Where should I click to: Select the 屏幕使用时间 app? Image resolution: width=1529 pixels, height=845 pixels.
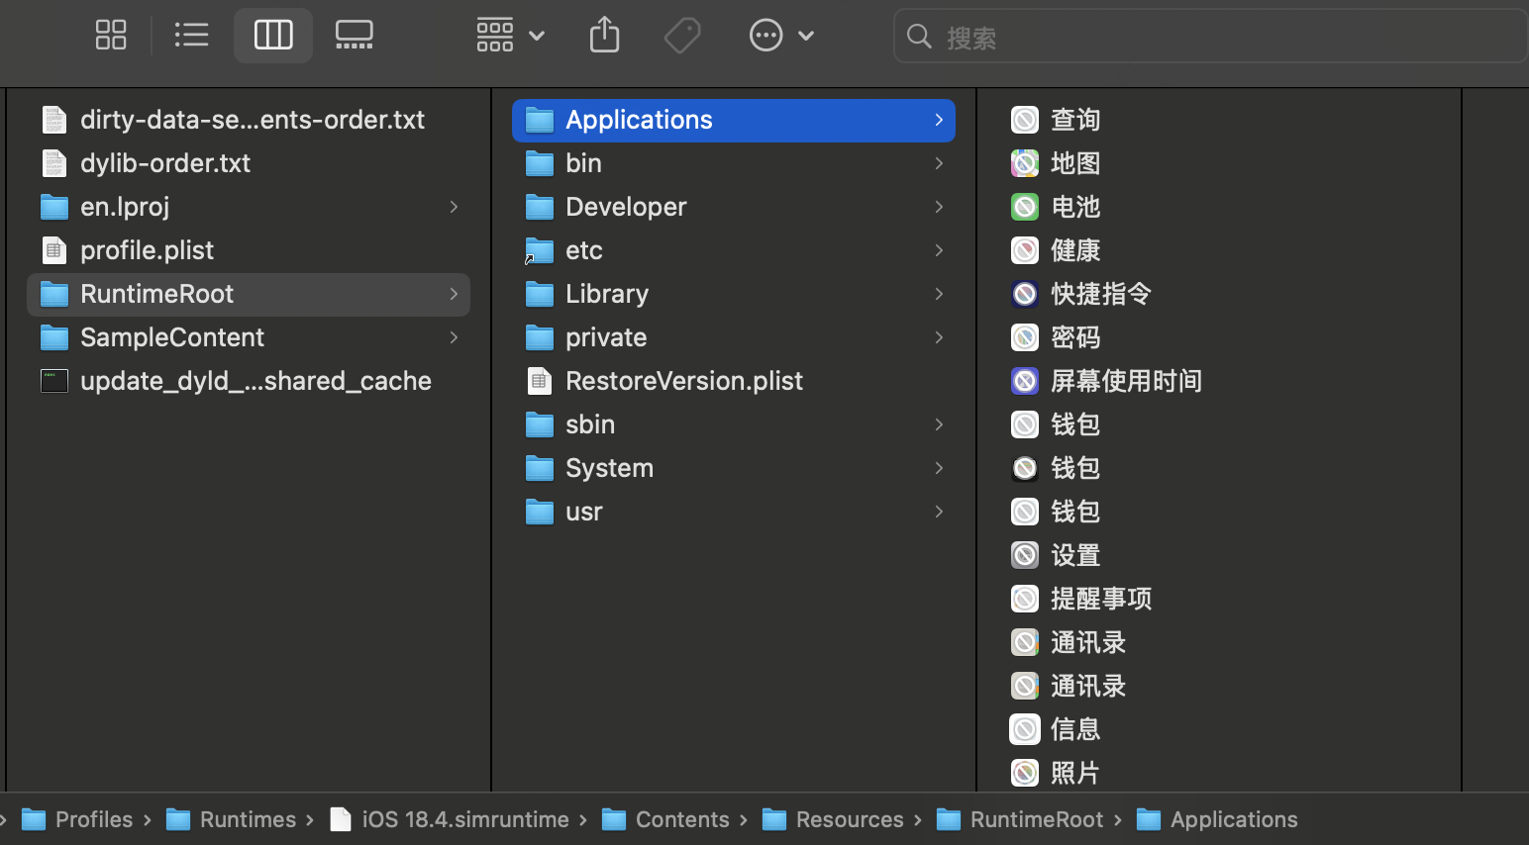[x=1125, y=381]
